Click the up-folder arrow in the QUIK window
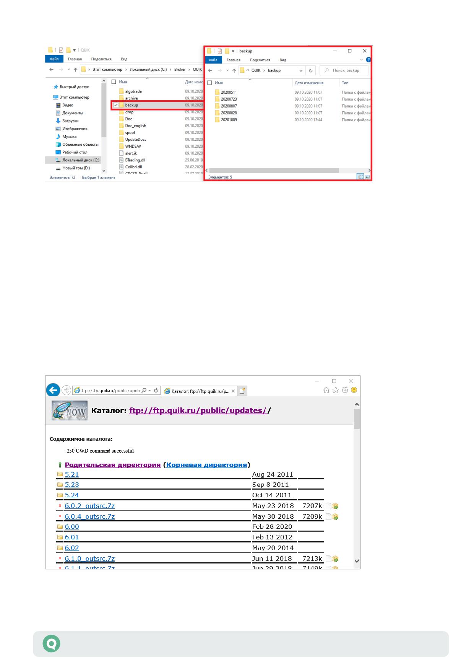The width and height of the screenshot is (474, 671). click(75, 70)
